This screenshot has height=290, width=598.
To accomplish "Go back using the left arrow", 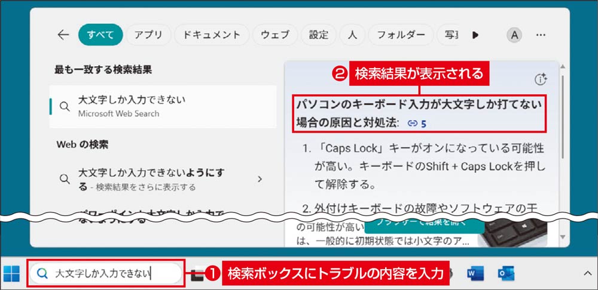I will tap(63, 35).
